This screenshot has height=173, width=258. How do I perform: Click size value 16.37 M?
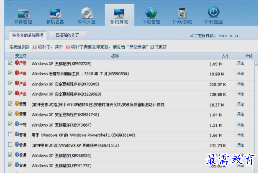click(217, 105)
